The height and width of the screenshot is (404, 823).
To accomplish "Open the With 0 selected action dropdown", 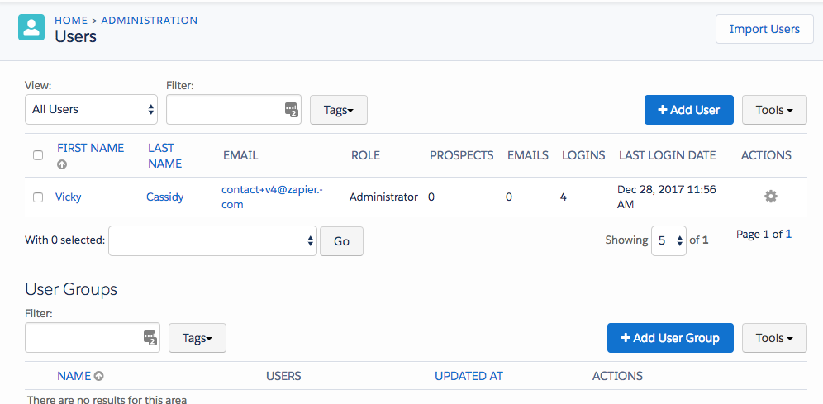I will 212,240.
